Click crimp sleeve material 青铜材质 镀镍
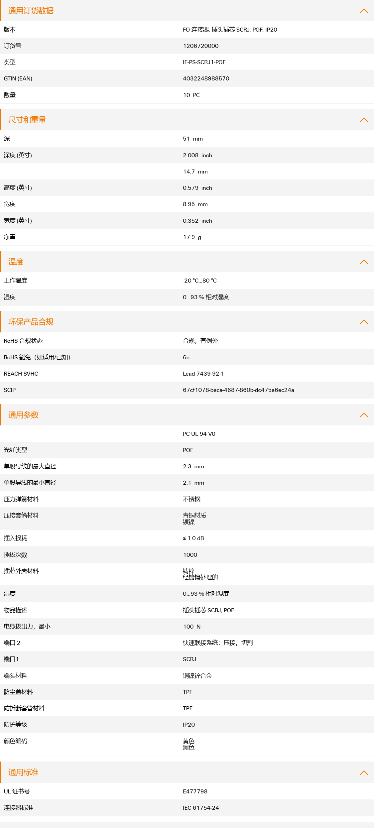This screenshot has height=828, width=374. 194,519
